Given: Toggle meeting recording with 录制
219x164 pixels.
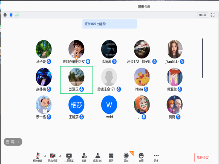Looking at the screenshot, I should [x=126, y=157].
